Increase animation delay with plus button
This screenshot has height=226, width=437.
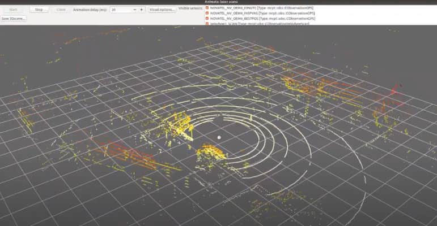(x=141, y=10)
